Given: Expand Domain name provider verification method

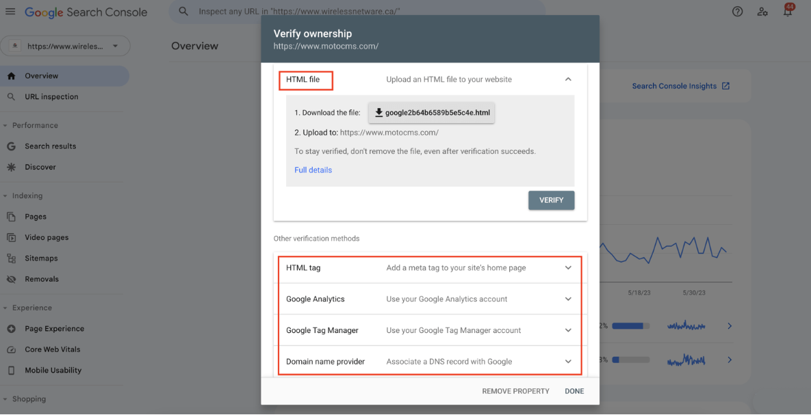Looking at the screenshot, I should point(567,362).
